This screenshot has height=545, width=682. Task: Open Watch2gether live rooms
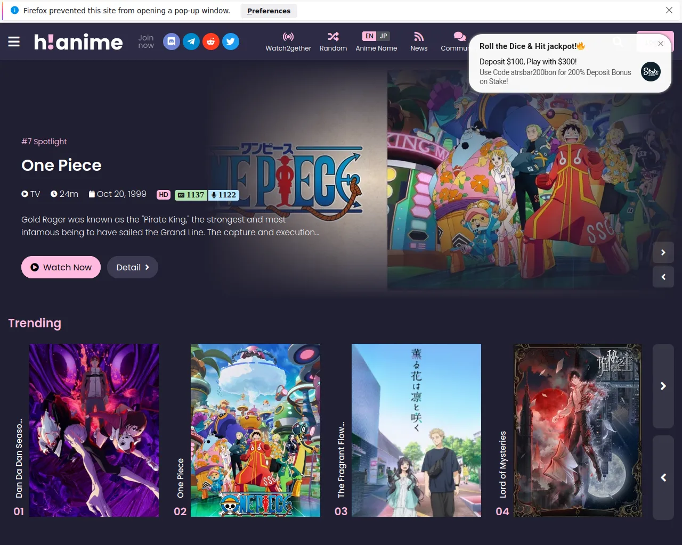coord(288,42)
